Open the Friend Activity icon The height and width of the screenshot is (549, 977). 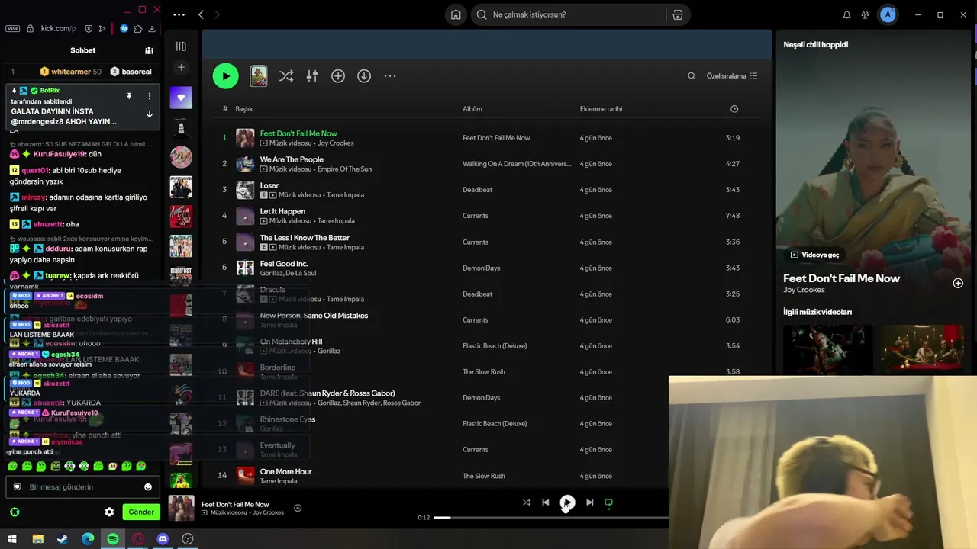click(x=865, y=14)
